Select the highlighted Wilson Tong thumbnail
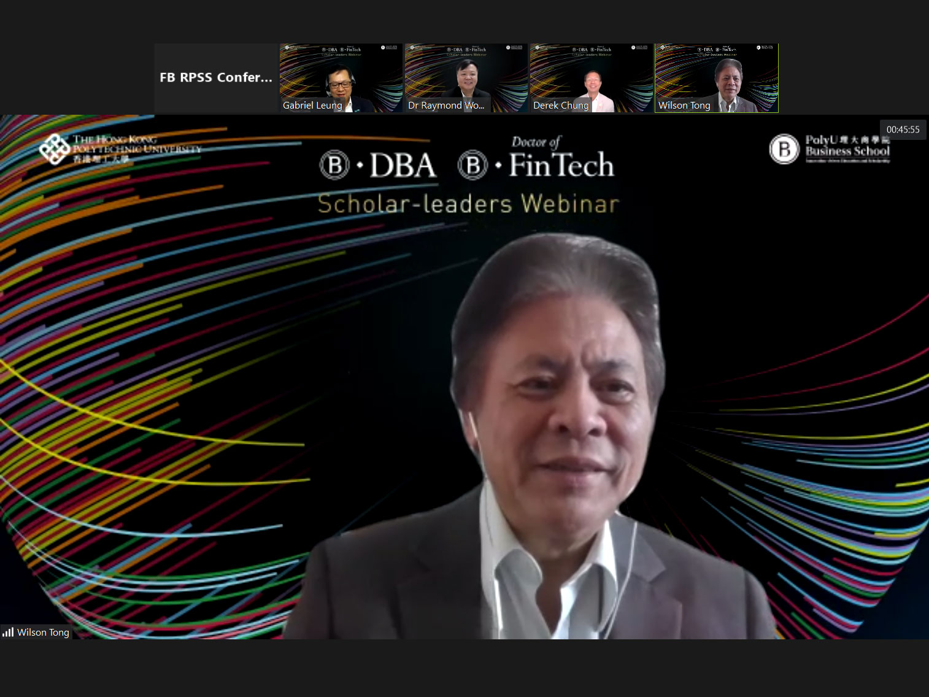 (717, 78)
